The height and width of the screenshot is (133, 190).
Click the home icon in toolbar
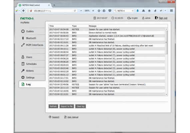[149, 11]
